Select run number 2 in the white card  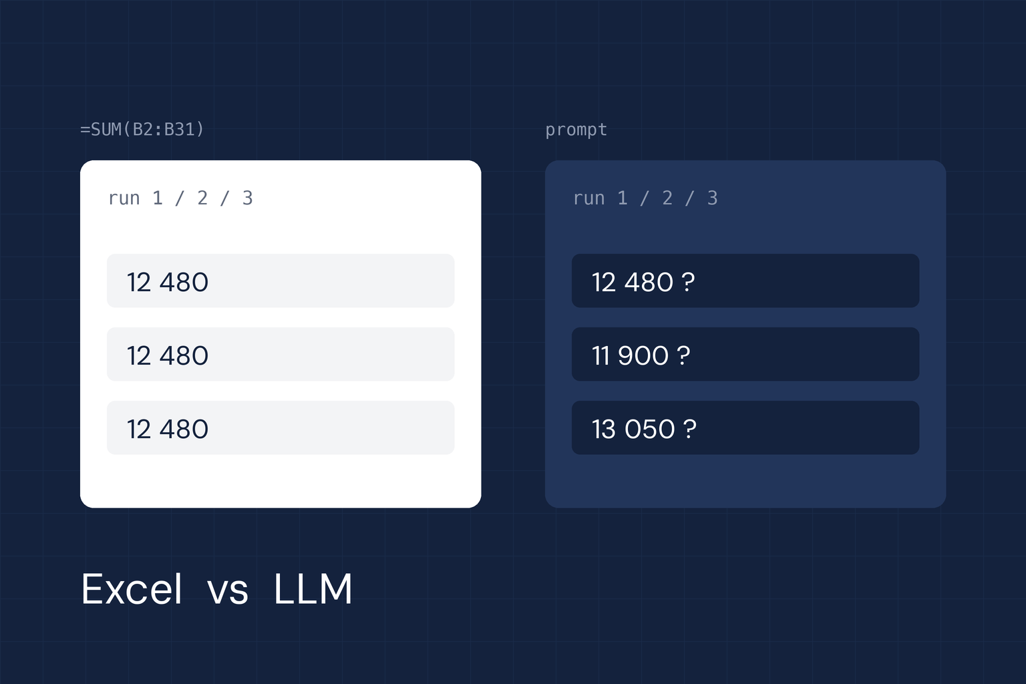(x=202, y=198)
